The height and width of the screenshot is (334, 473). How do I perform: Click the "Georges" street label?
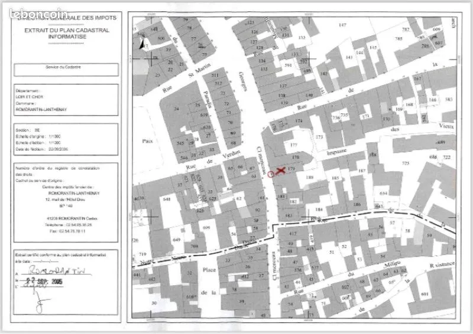click(244, 81)
